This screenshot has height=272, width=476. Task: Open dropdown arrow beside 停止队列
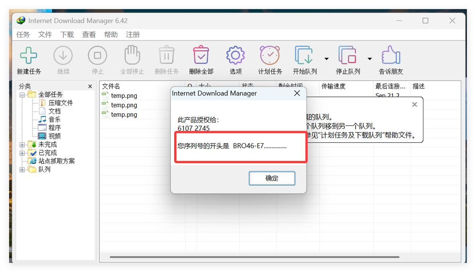(370, 59)
